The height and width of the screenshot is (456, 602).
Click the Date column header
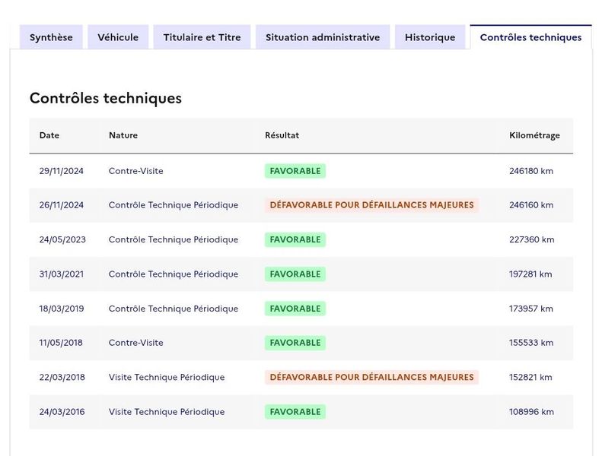49,135
